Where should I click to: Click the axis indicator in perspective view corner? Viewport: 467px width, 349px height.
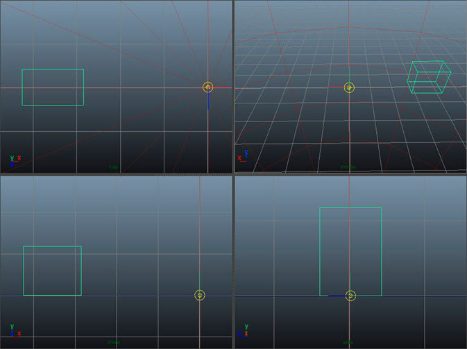point(243,156)
